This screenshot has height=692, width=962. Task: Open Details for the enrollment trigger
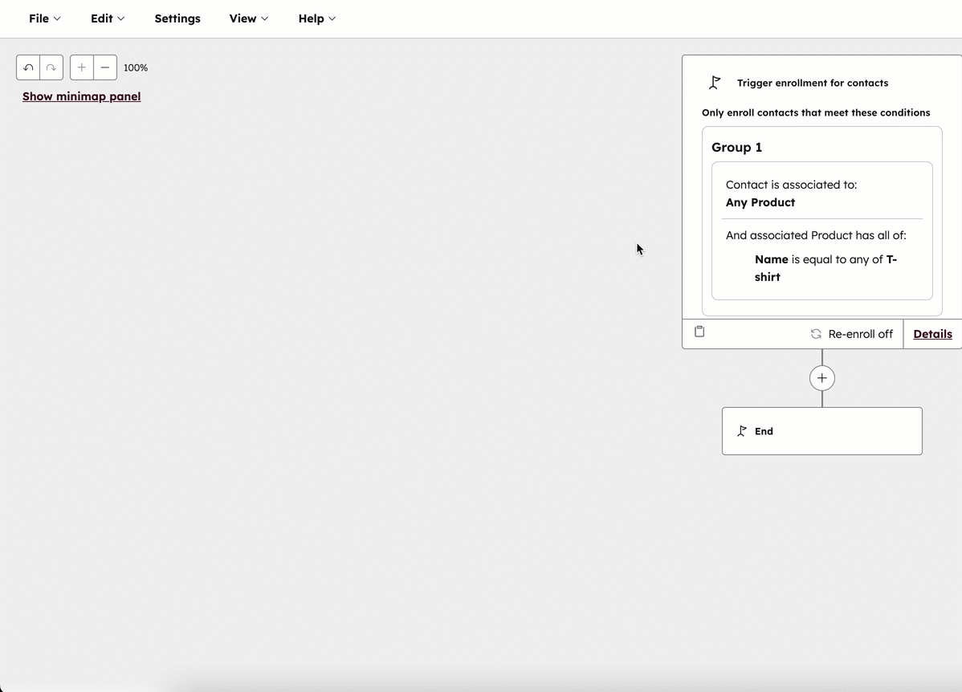(x=931, y=334)
